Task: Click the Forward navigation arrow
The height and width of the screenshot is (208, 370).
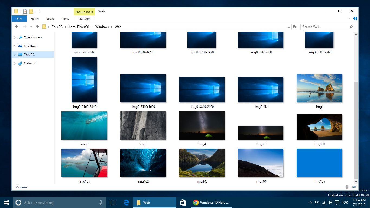Action: coord(25,27)
